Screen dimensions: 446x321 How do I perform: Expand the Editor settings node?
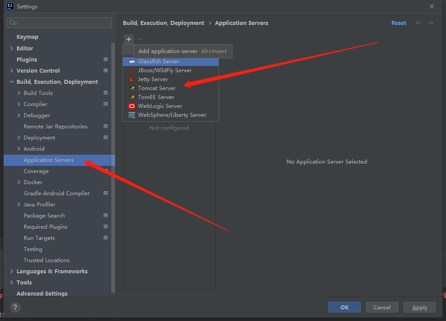[12, 48]
